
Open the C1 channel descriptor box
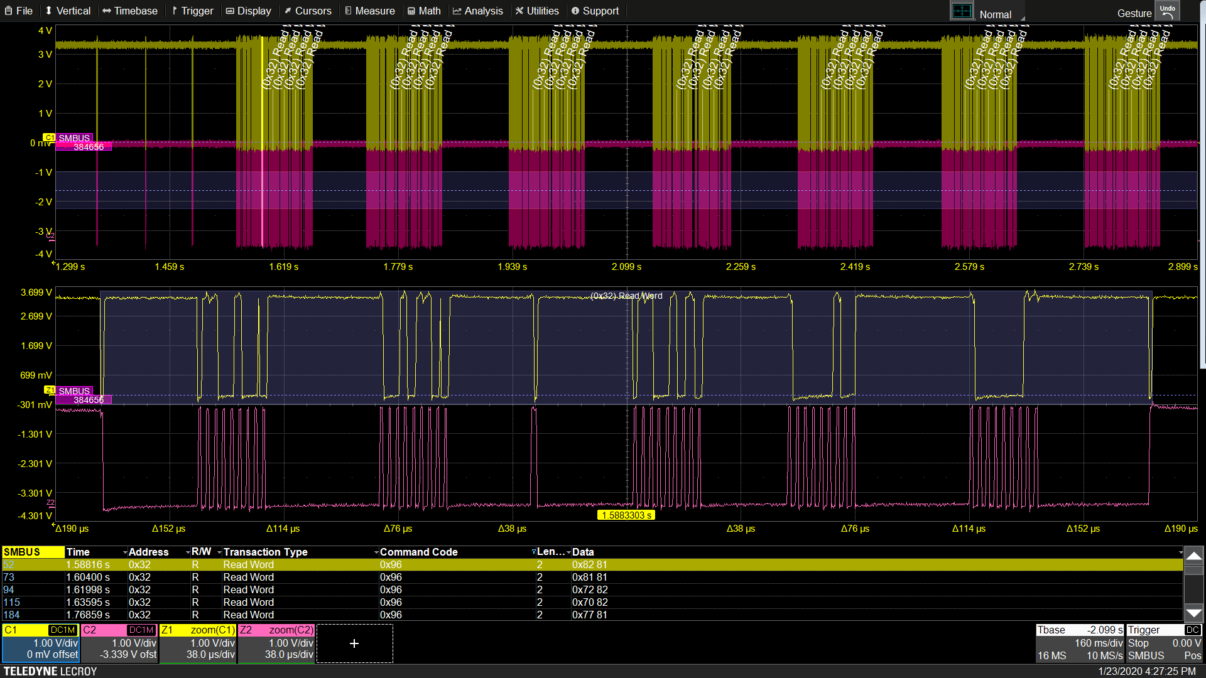(41, 643)
